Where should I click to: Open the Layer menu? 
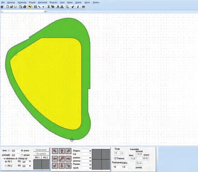tap(62, 3)
